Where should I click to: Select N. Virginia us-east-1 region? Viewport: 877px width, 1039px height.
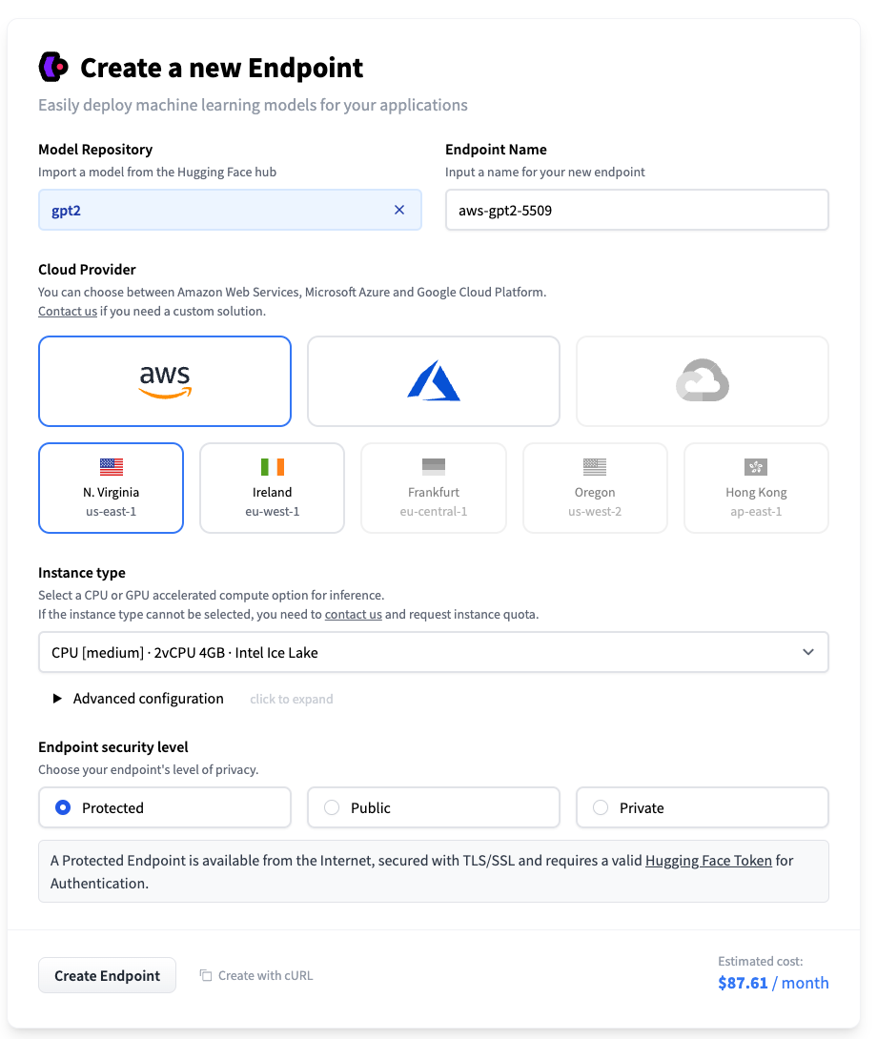111,488
